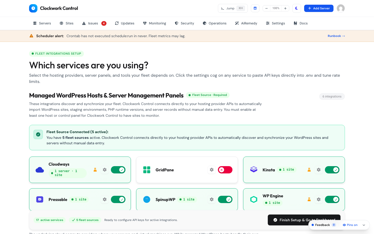Click the Add Server button
This screenshot has height=234, width=374.
[x=319, y=8]
